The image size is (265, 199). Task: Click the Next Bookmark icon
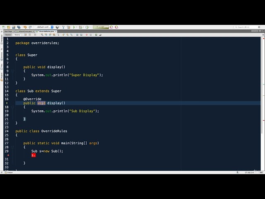(67, 35)
